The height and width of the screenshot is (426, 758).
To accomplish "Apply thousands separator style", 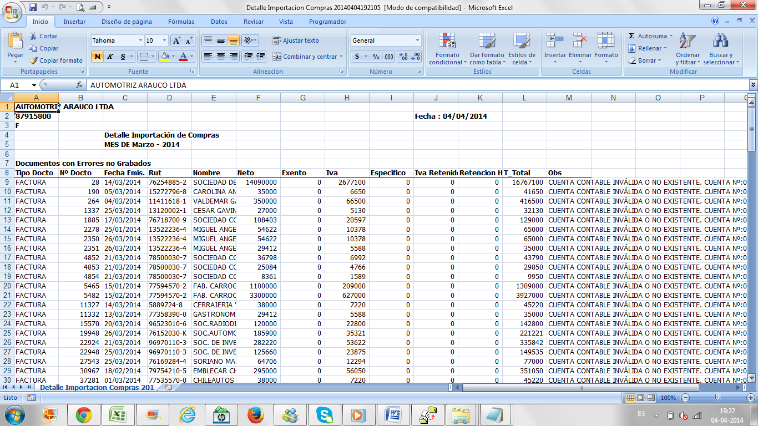I will tap(388, 57).
